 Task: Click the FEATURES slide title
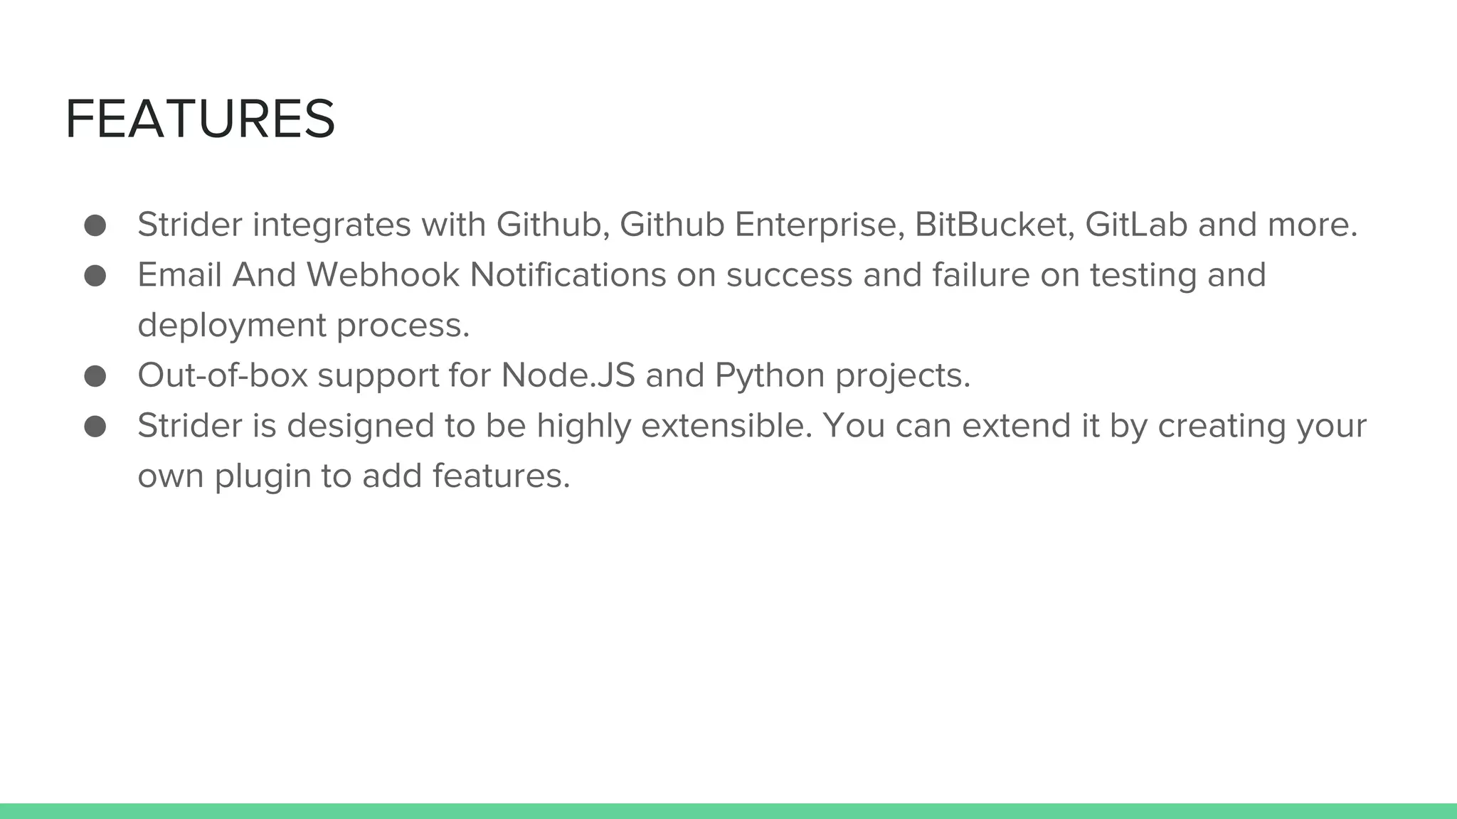[x=200, y=119]
